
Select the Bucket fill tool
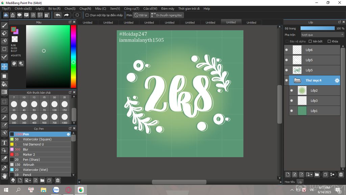(x=4, y=84)
